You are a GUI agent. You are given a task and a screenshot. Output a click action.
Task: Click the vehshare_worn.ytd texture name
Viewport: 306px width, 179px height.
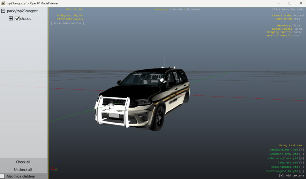coord(284,150)
